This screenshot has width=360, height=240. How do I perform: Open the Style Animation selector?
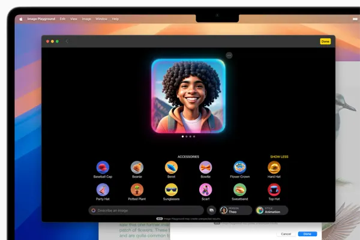click(x=272, y=210)
